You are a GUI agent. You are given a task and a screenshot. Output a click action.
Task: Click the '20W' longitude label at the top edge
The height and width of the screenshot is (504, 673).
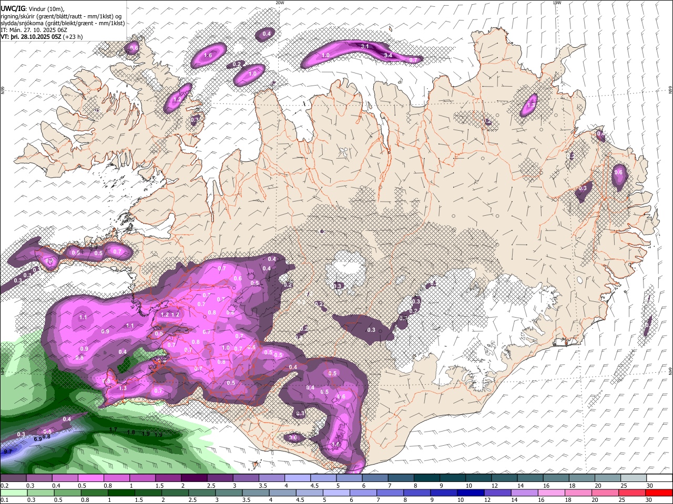pos(280,3)
